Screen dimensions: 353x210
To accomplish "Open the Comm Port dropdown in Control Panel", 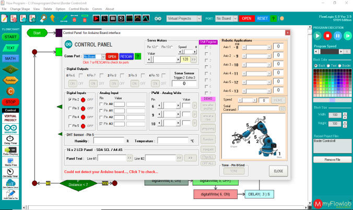I will click(103, 56).
